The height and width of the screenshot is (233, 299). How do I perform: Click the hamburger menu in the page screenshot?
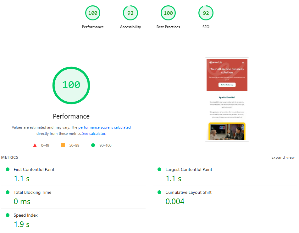pos(243,63)
